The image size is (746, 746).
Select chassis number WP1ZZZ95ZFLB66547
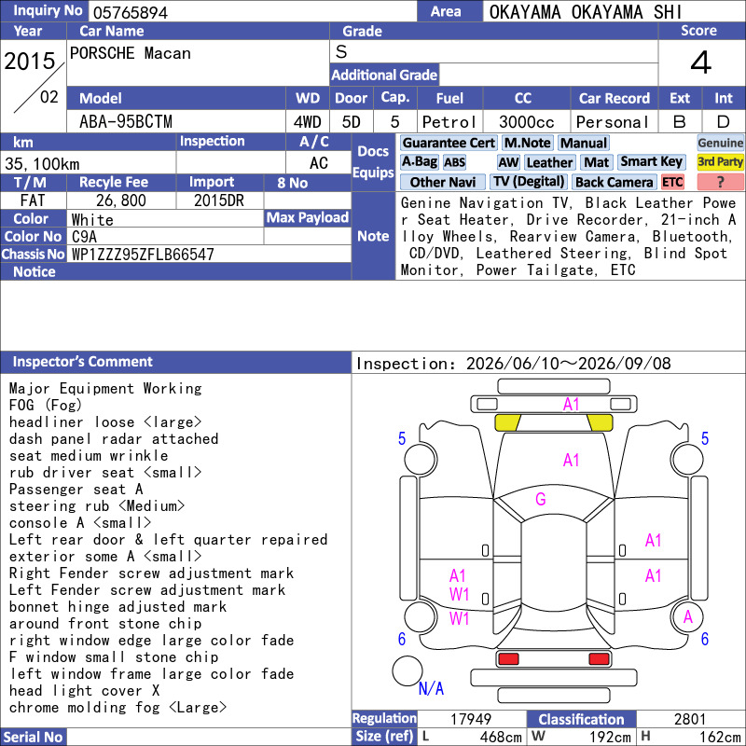tap(143, 255)
